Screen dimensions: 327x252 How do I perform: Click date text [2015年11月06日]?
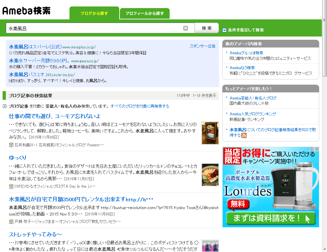pyautogui.click(x=100, y=214)
